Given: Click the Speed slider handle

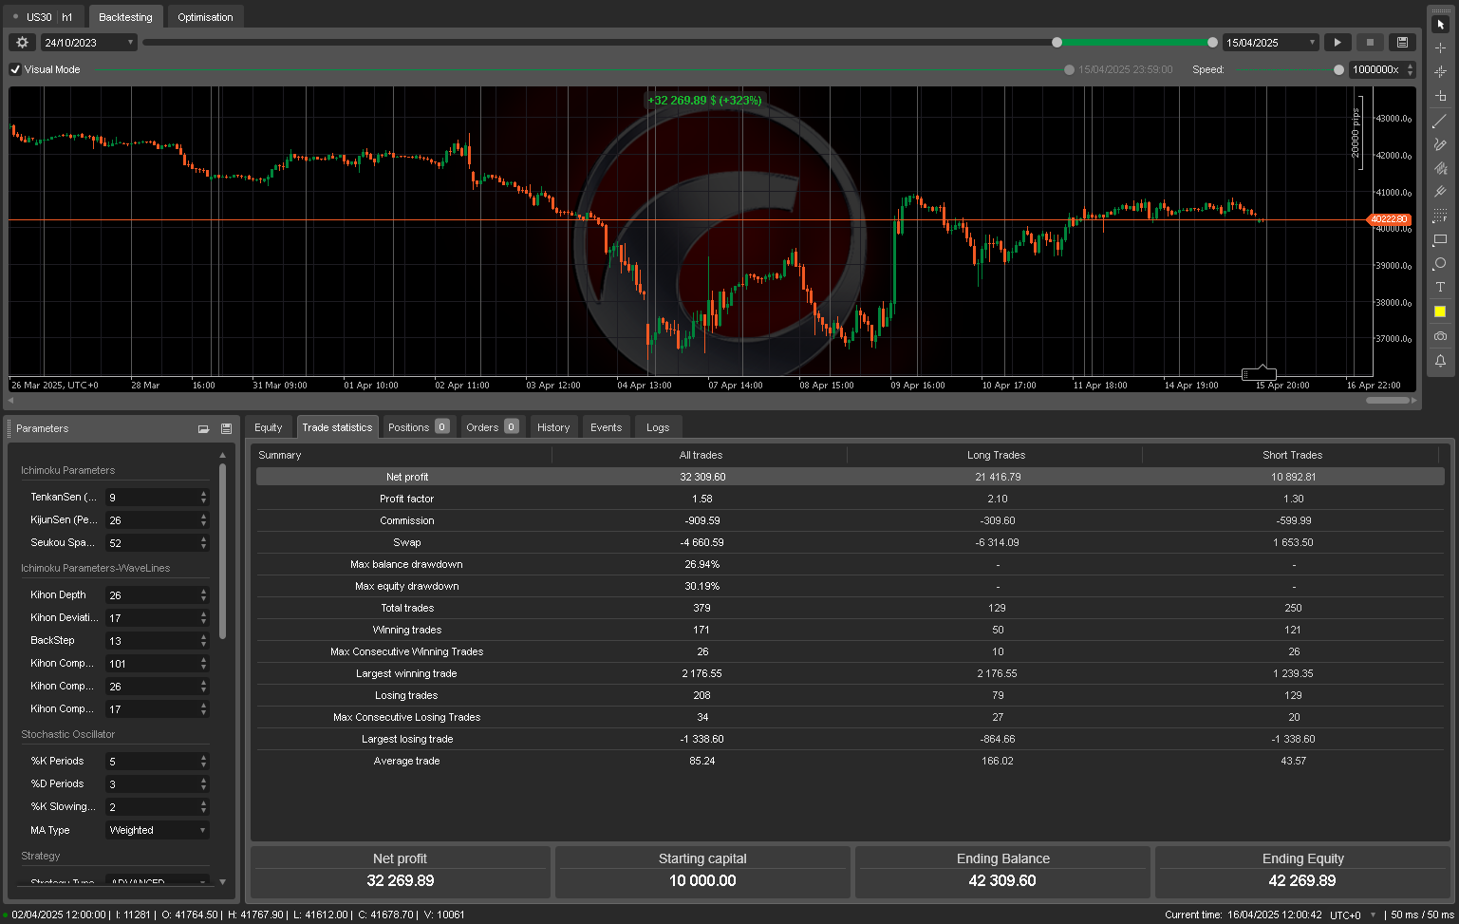Looking at the screenshot, I should coord(1338,69).
